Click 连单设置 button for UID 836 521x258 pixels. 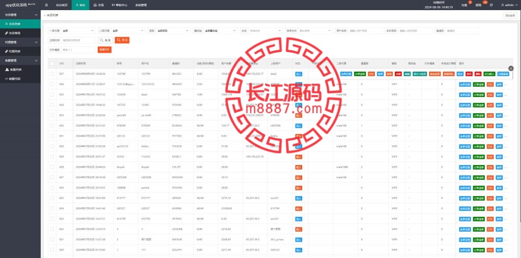(x=465, y=85)
